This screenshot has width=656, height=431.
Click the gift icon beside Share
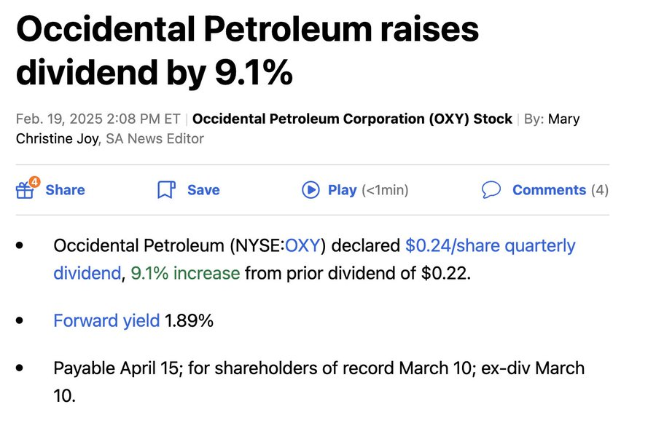pyautogui.click(x=25, y=191)
